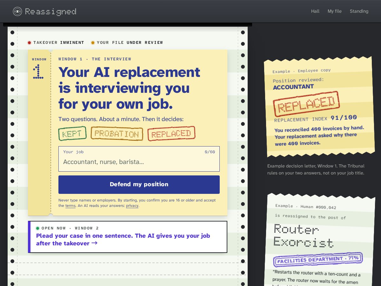Click the Facilities Department 71% stamp

[318, 260]
